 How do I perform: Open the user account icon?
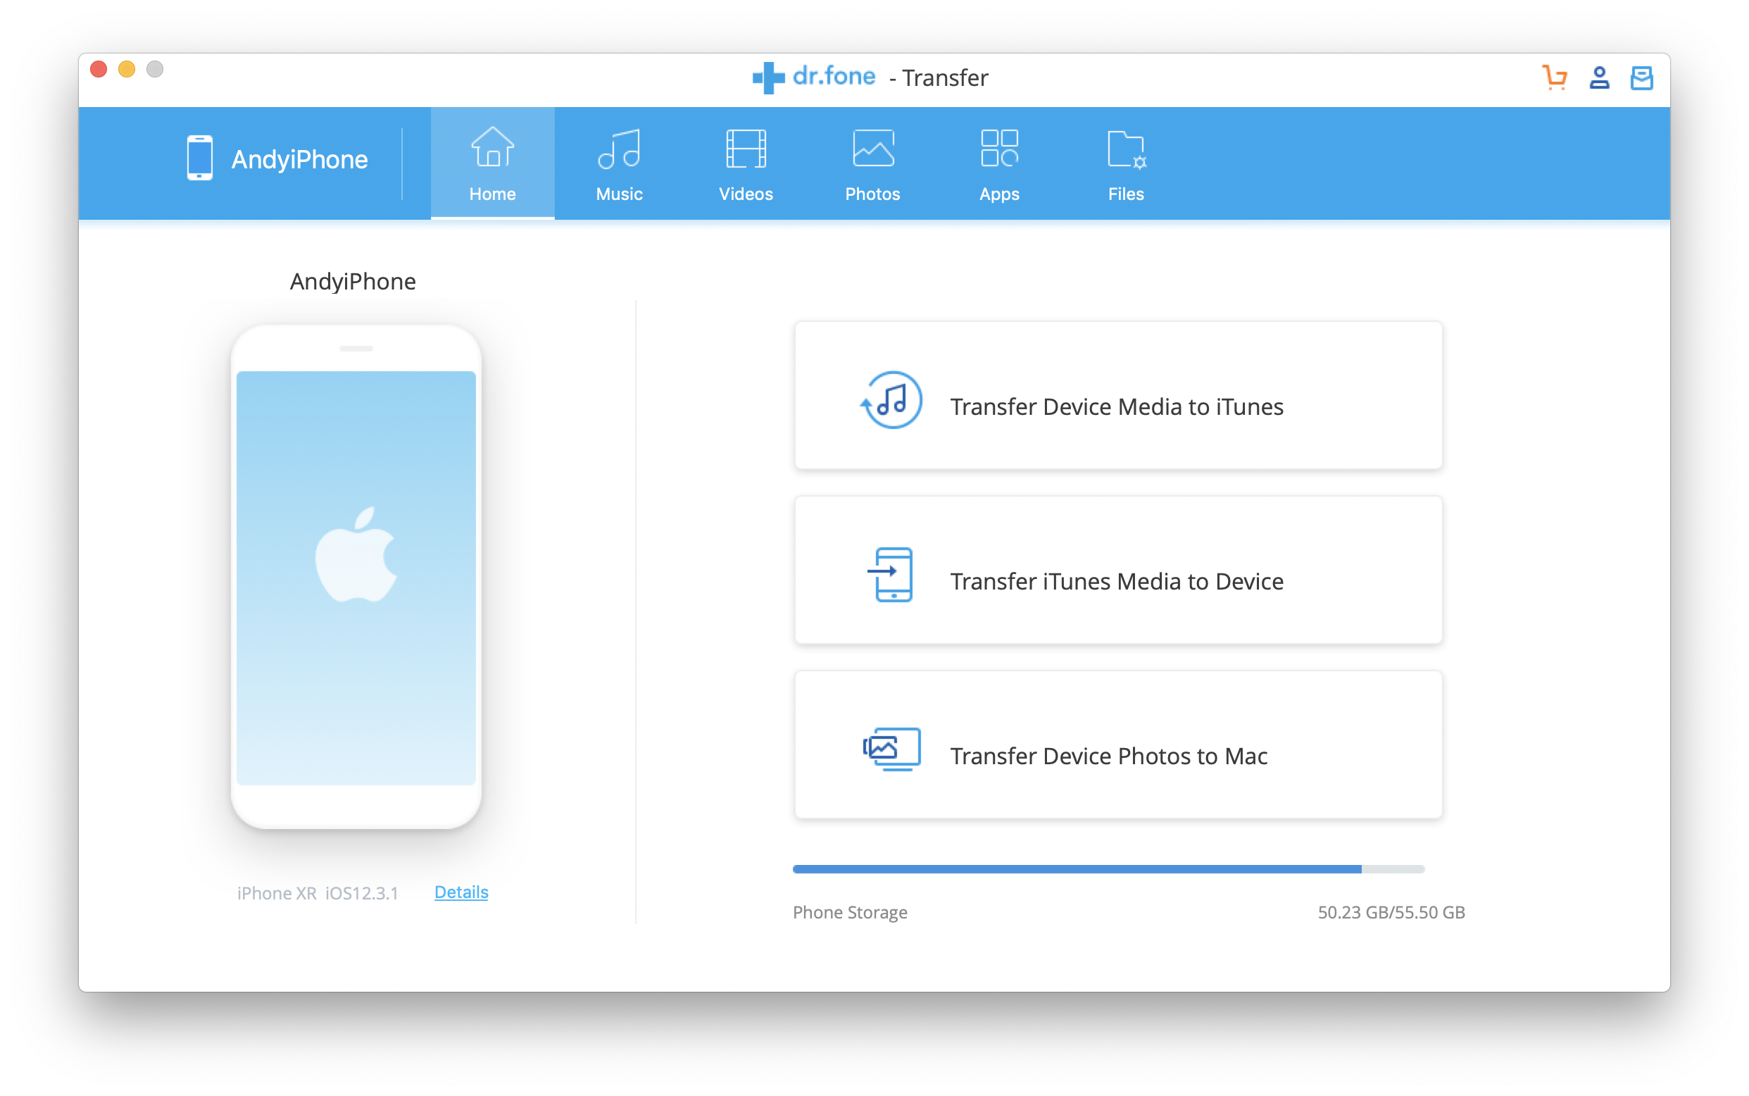[1599, 77]
